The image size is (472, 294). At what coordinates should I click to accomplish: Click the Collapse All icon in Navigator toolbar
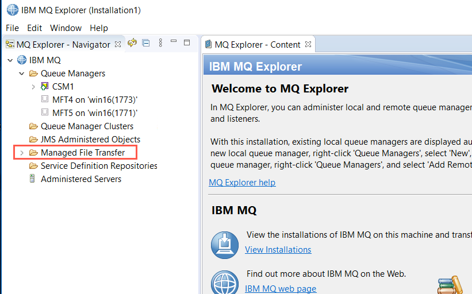(146, 43)
